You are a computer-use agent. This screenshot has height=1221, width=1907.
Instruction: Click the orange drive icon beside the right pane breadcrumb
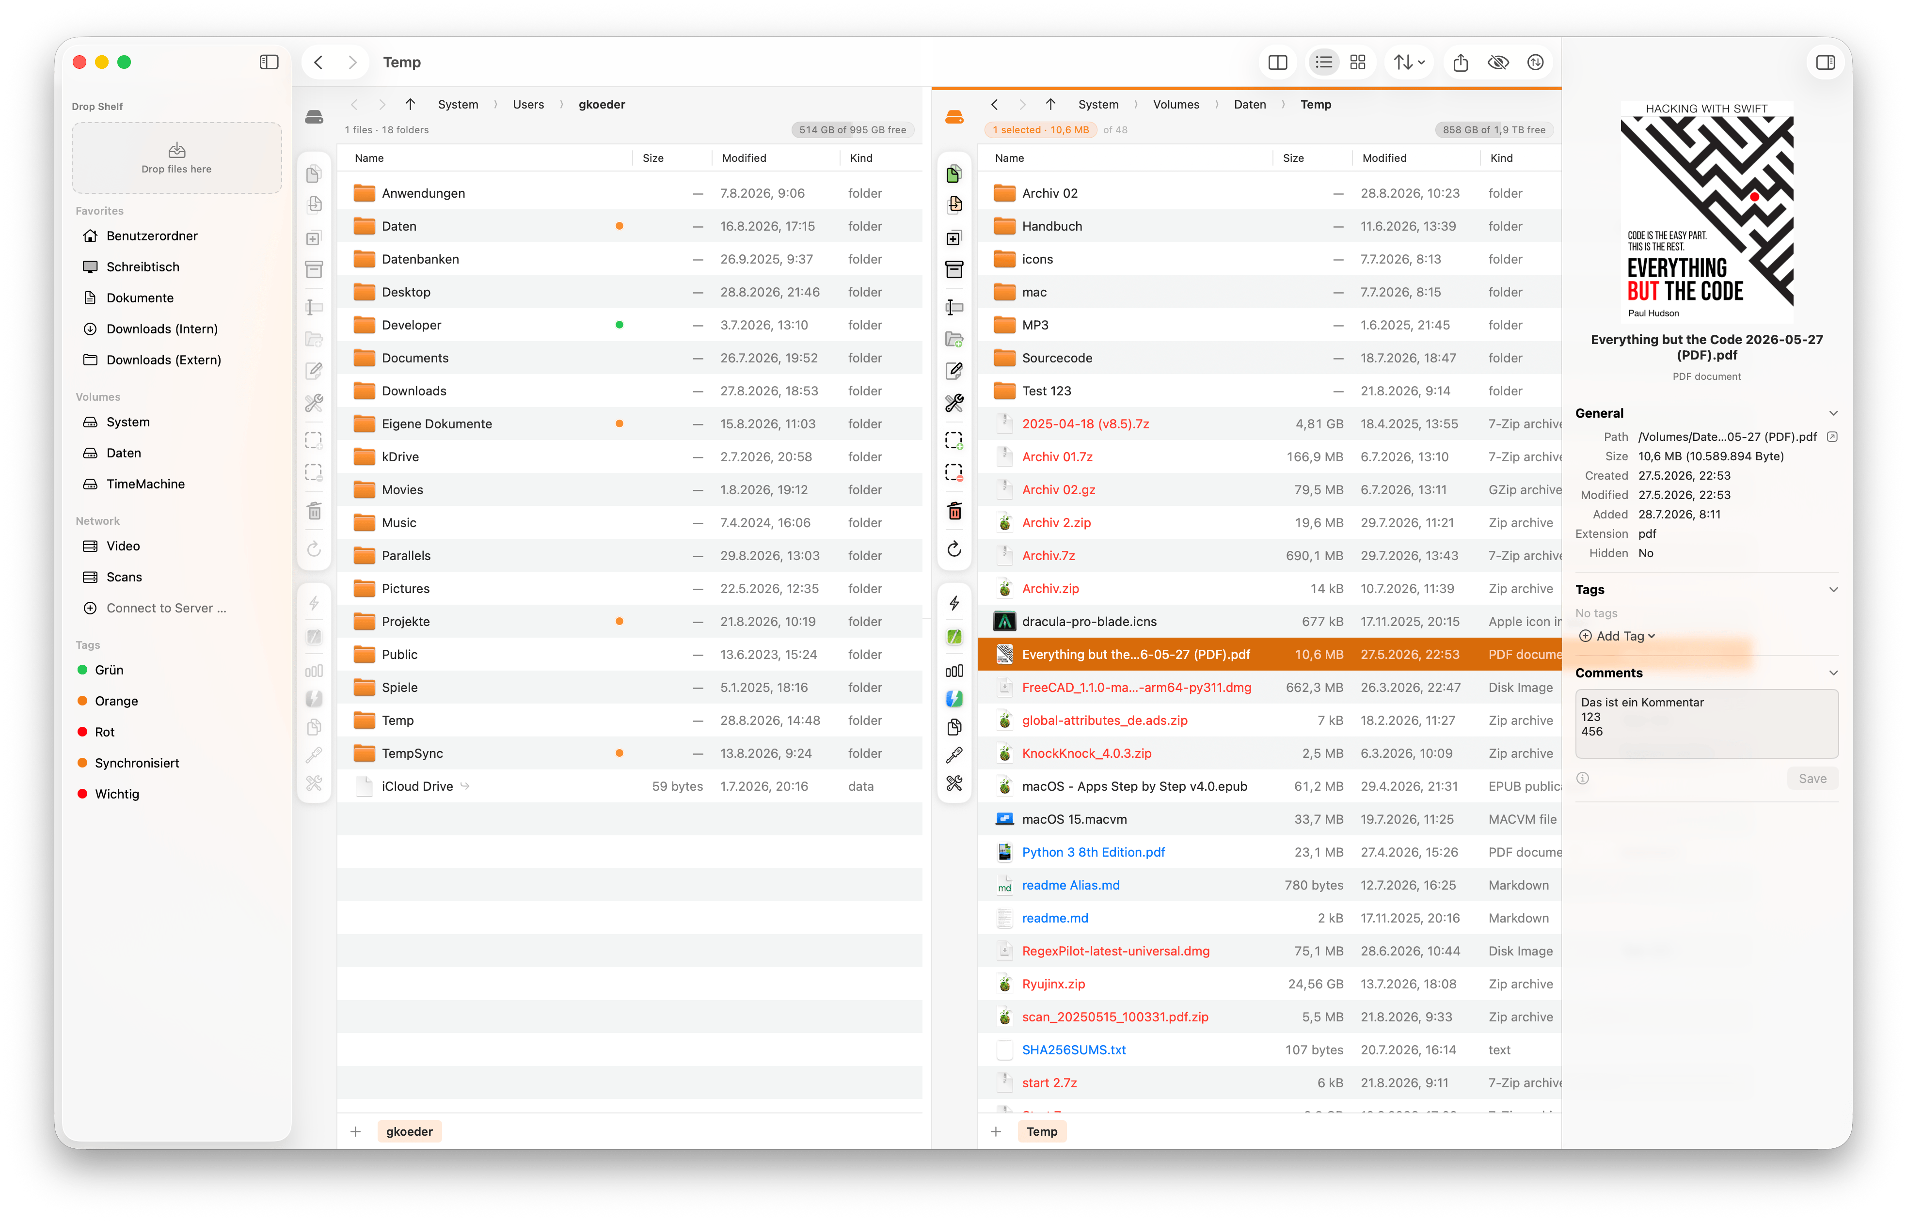coord(953,117)
